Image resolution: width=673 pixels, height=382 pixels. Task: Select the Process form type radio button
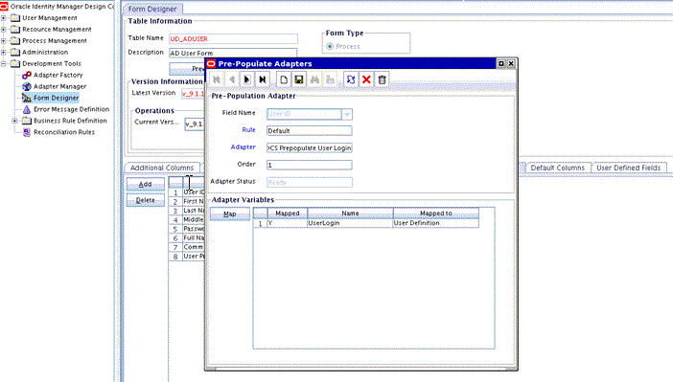point(330,46)
